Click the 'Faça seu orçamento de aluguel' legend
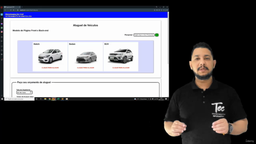256x144 pixels. [34, 82]
